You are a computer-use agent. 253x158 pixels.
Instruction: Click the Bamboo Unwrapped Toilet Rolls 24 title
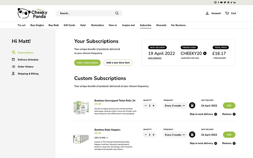[115, 100]
